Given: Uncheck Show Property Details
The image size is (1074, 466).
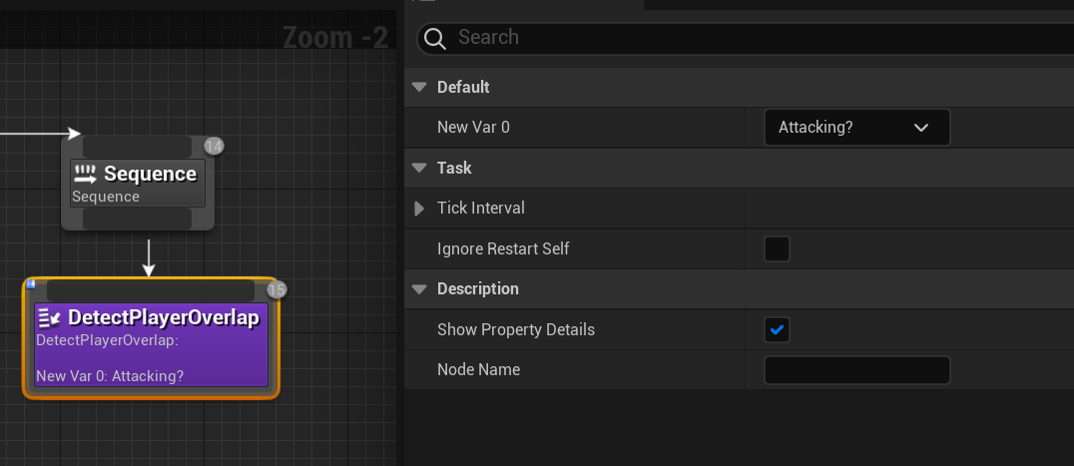Looking at the screenshot, I should pyautogui.click(x=777, y=329).
